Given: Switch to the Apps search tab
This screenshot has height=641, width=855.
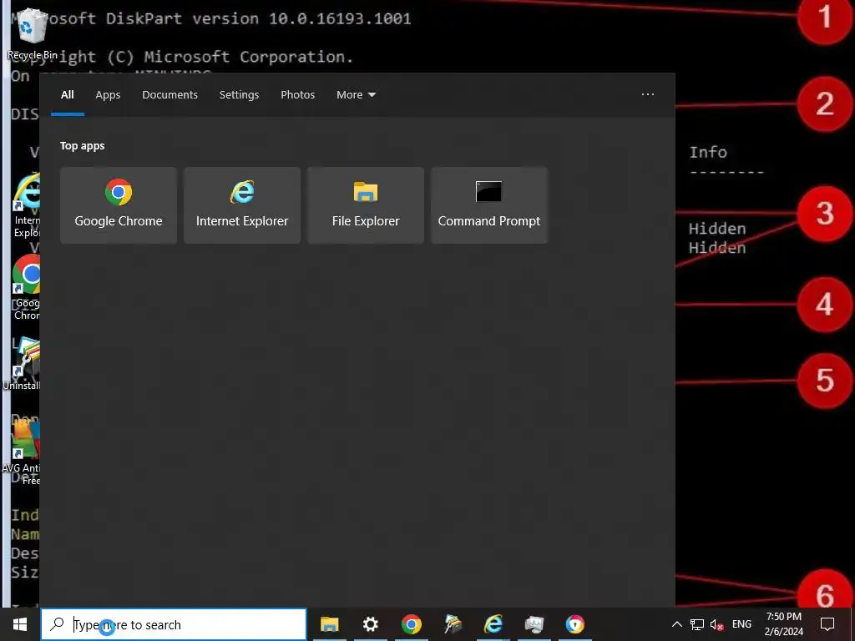Looking at the screenshot, I should (108, 95).
